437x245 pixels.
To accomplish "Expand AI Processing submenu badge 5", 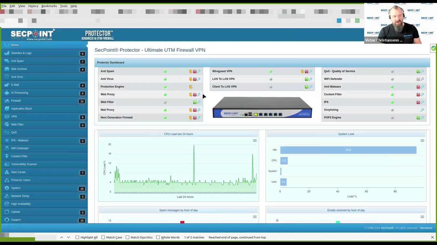I will coord(82,93).
